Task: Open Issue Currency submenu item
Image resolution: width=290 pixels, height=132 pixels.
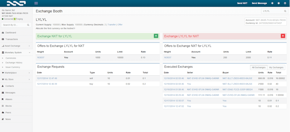Action: click(x=13, y=67)
